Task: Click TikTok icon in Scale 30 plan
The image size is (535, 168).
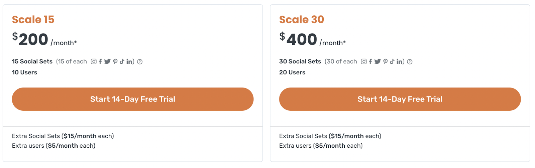Action: tap(392, 62)
